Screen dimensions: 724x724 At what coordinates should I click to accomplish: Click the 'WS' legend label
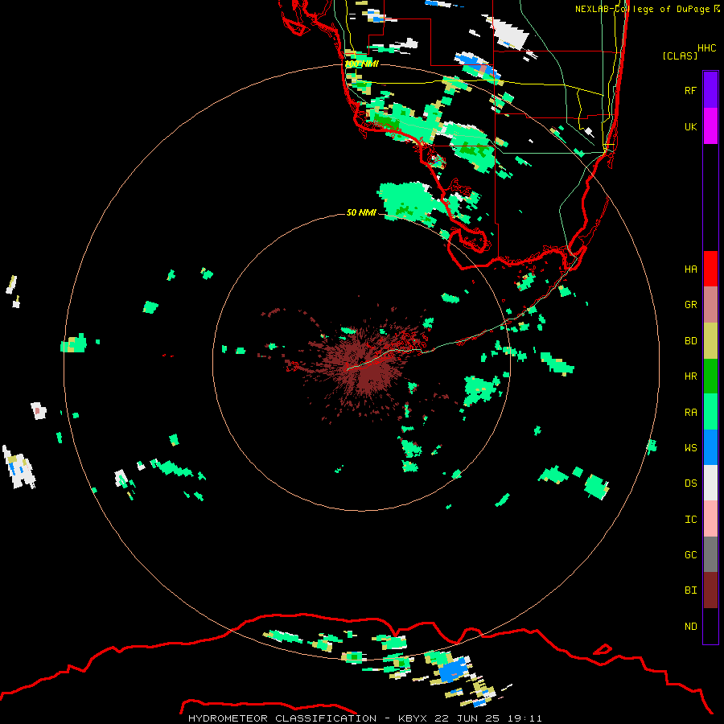coord(690,447)
